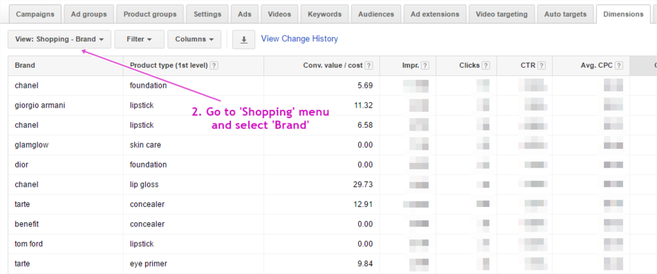Image resolution: width=657 pixels, height=274 pixels.
Task: Open the Ads tab
Action: 245,14
